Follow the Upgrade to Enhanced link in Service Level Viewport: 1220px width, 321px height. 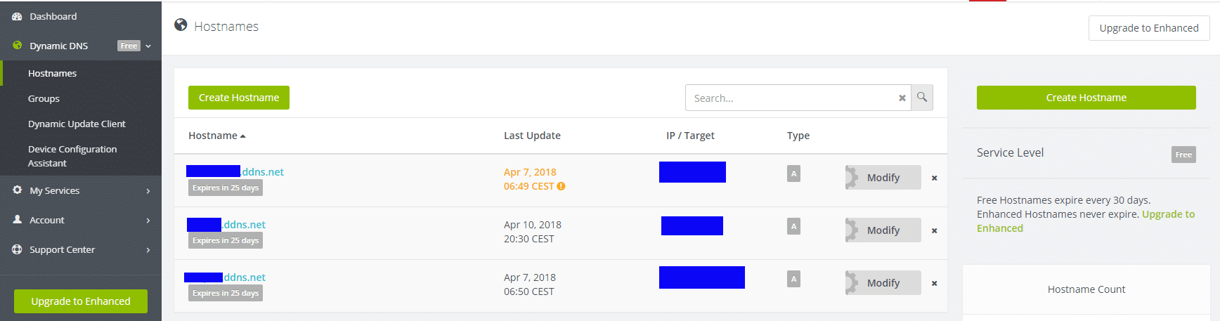(1167, 214)
